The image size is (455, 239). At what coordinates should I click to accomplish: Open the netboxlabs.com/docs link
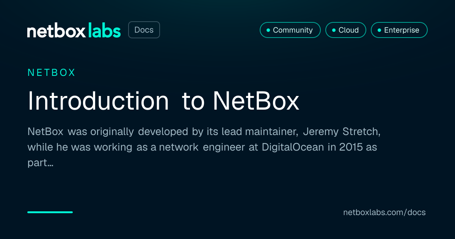coord(384,212)
